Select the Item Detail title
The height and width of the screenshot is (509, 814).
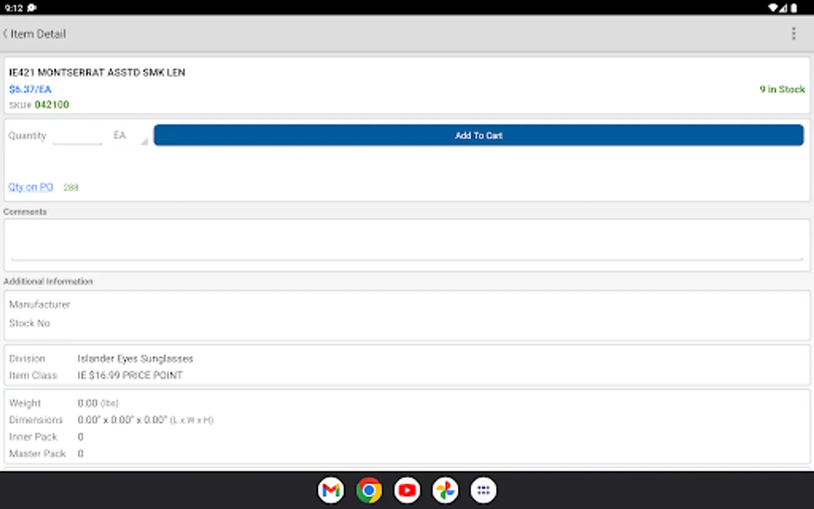coord(38,33)
